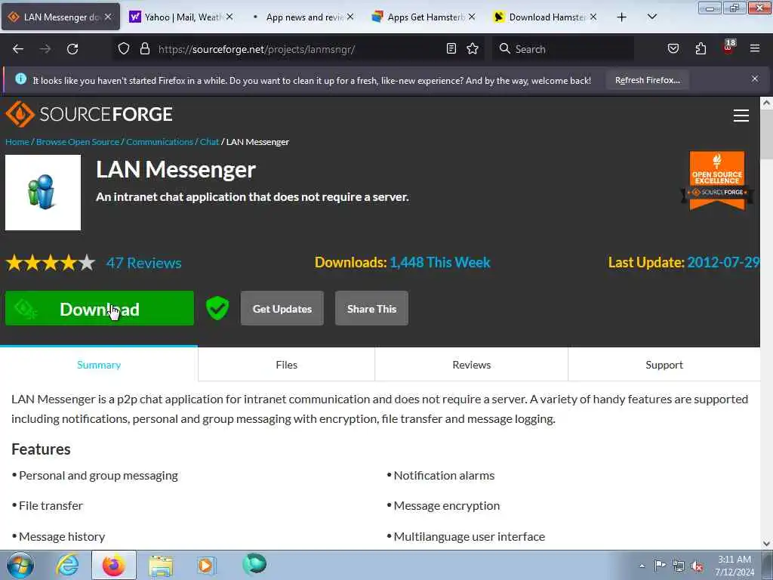773x580 pixels.
Task: View site security padlock info
Action: tap(144, 48)
